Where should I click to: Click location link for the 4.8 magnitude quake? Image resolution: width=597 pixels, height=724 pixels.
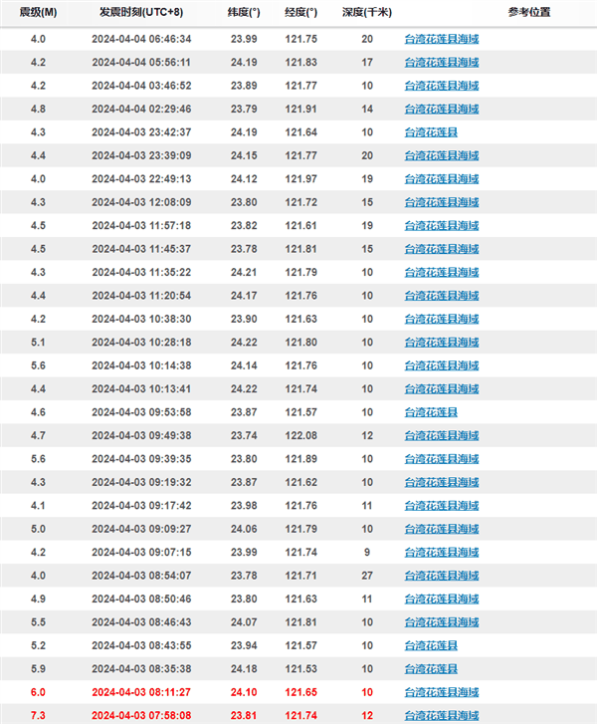tap(442, 109)
